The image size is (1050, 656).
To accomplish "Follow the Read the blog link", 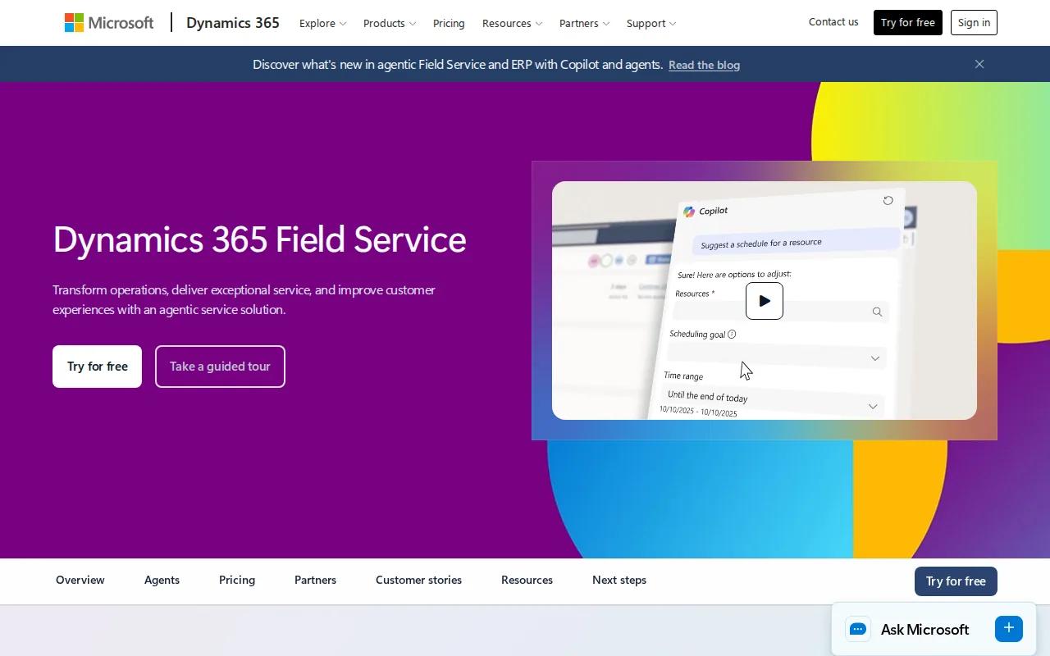I will [704, 65].
